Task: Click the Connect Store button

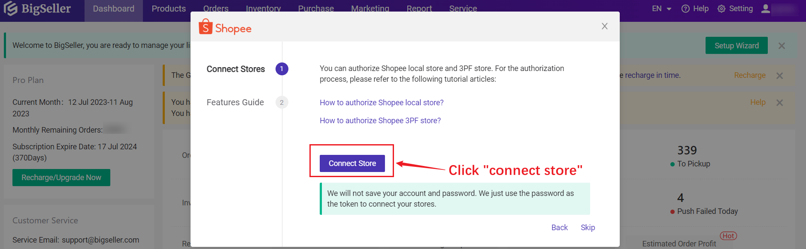Action: pyautogui.click(x=352, y=163)
